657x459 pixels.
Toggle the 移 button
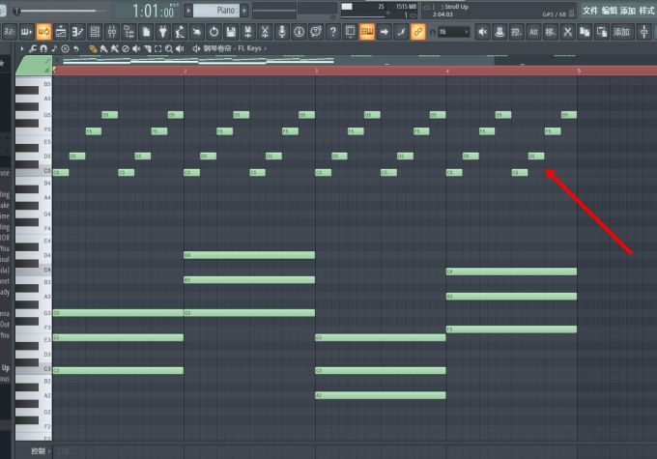tap(550, 32)
